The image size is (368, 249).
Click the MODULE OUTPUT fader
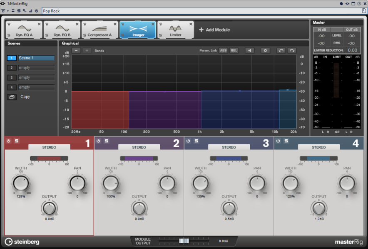point(184,241)
